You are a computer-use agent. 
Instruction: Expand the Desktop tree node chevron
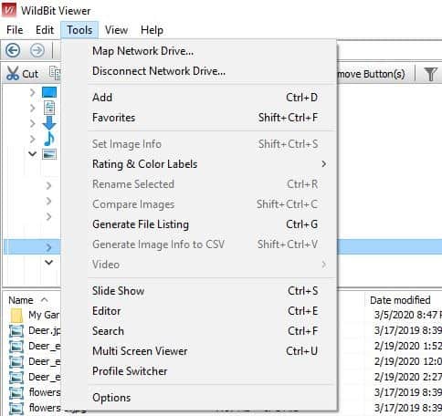click(32, 92)
